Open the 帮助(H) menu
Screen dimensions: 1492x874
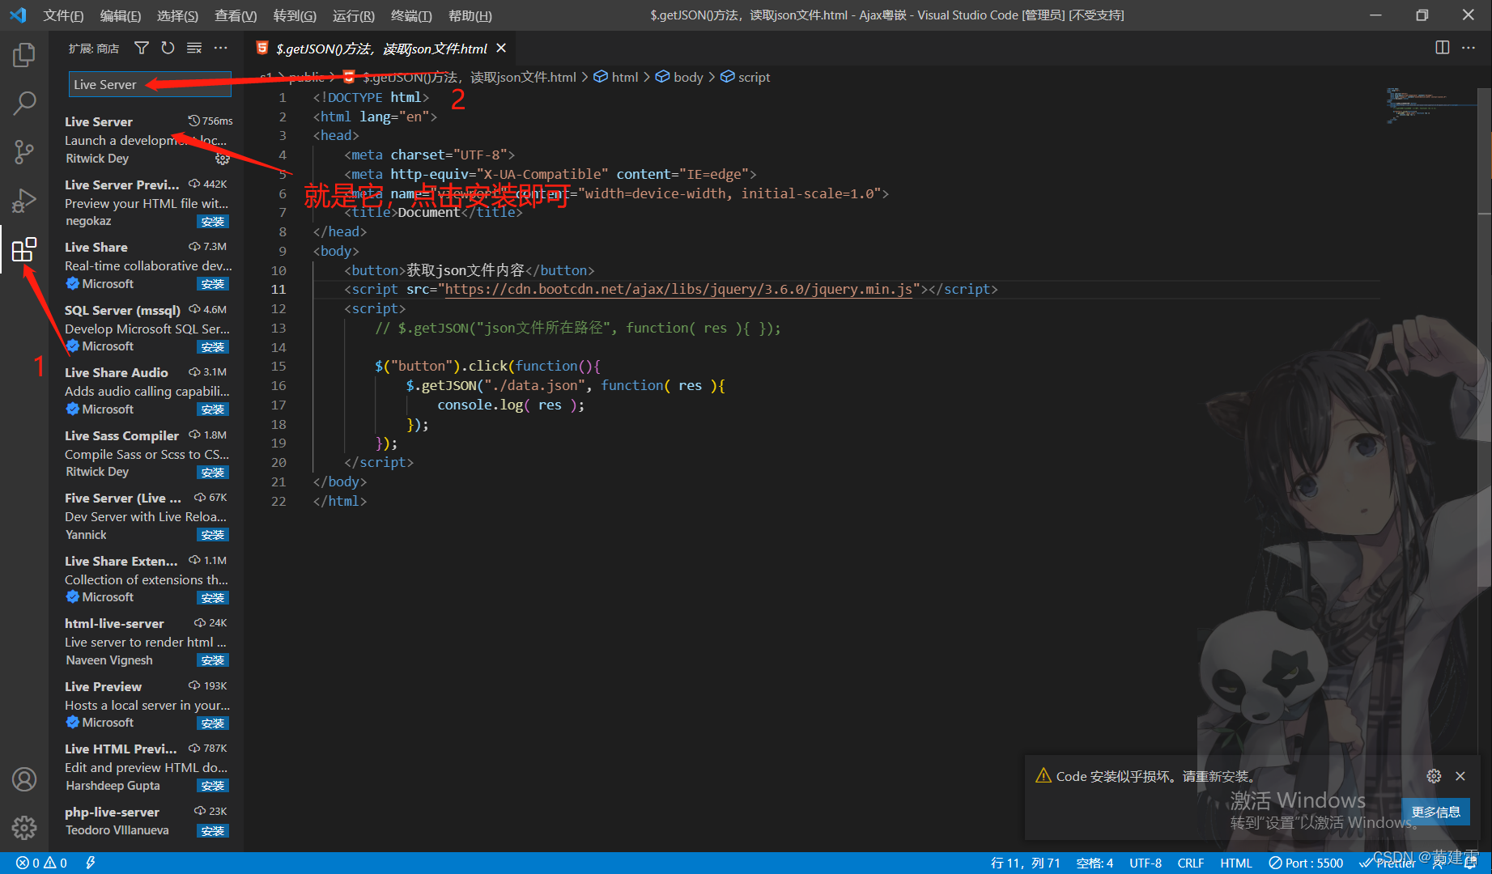470,15
